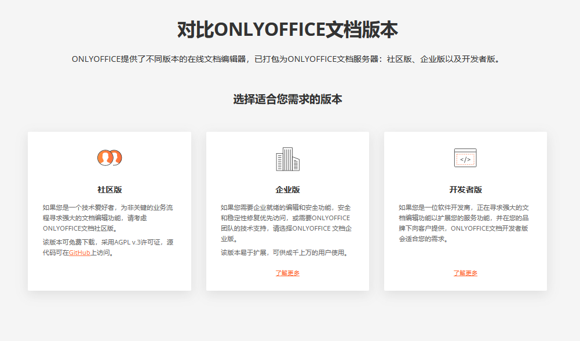This screenshot has width=580, height=341.
Task: Click the 社区版 card title
Action: [110, 190]
